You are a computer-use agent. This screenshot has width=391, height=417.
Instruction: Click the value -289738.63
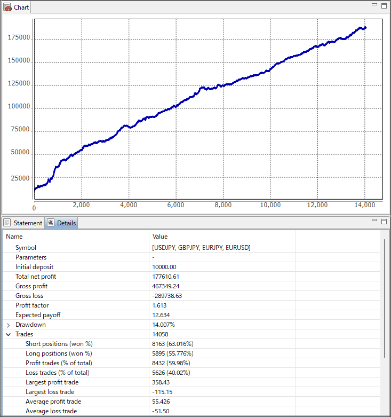(167, 296)
